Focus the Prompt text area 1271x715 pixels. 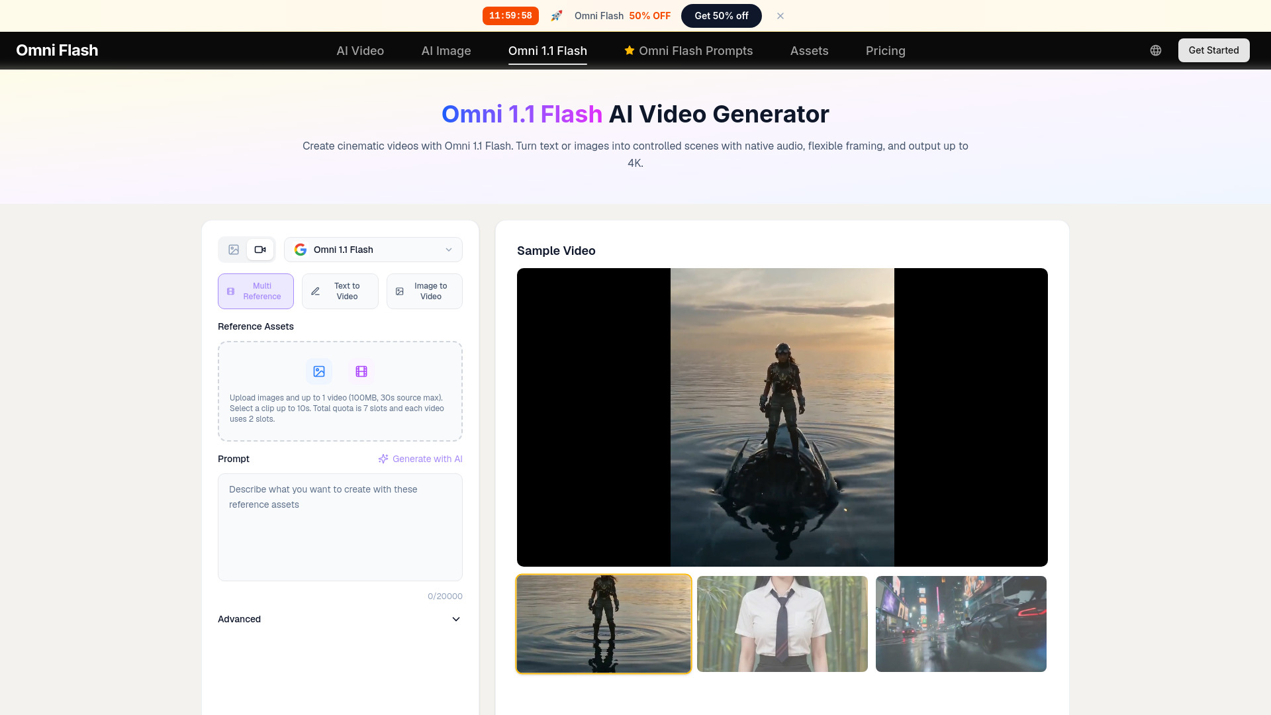click(x=340, y=527)
